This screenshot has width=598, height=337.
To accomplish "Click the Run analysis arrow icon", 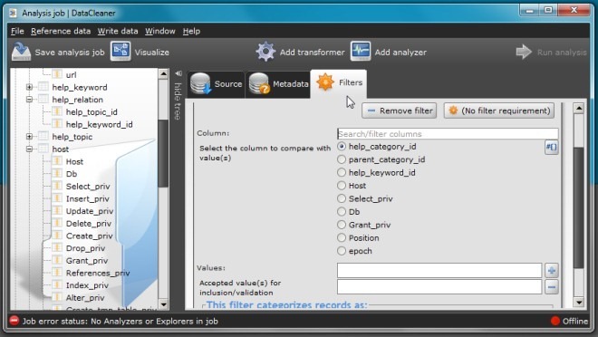I will [524, 52].
